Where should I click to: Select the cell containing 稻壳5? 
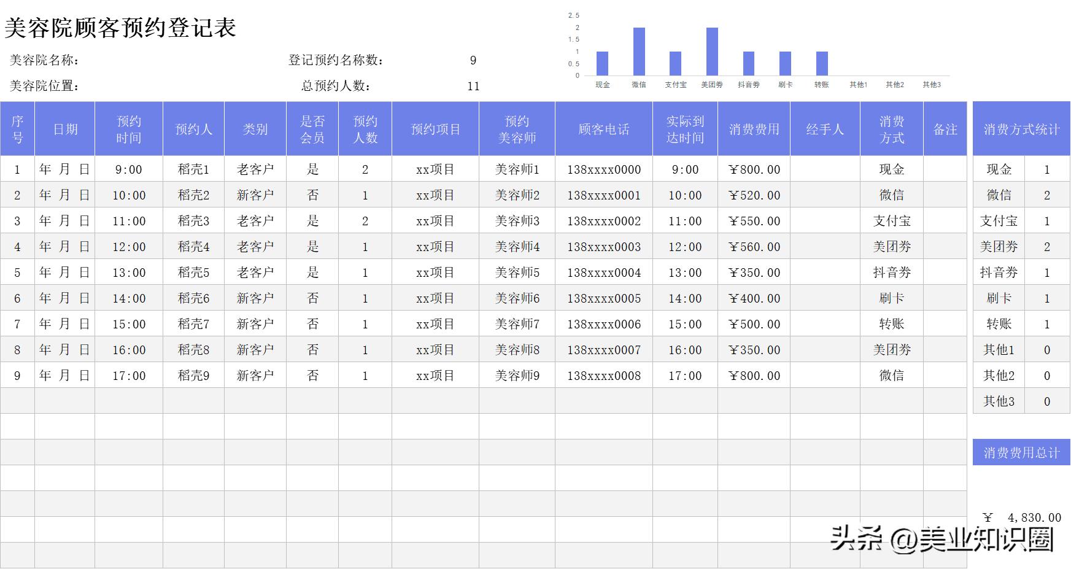[193, 273]
